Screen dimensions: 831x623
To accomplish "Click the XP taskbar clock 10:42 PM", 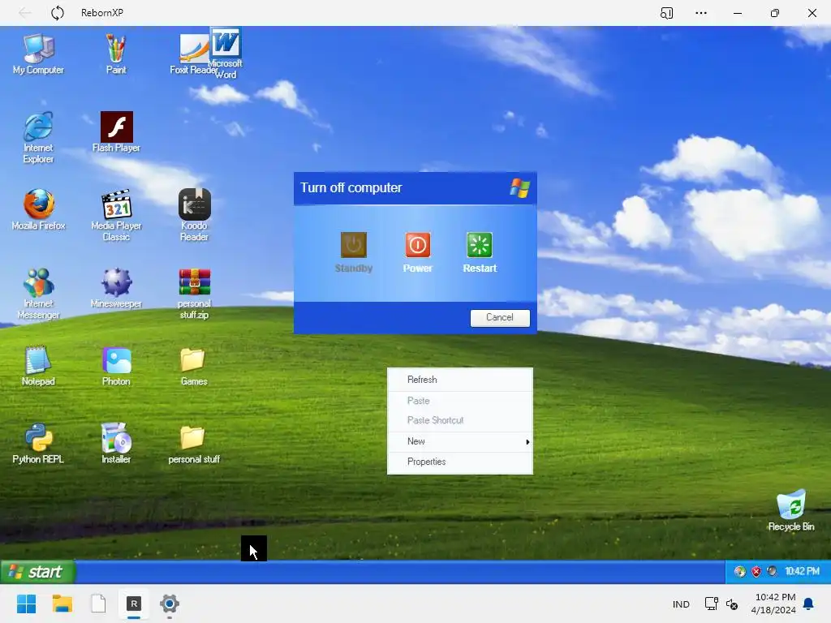I will tap(802, 571).
